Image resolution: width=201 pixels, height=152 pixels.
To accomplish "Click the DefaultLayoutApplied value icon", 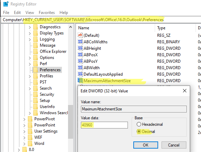I will coord(80,74).
